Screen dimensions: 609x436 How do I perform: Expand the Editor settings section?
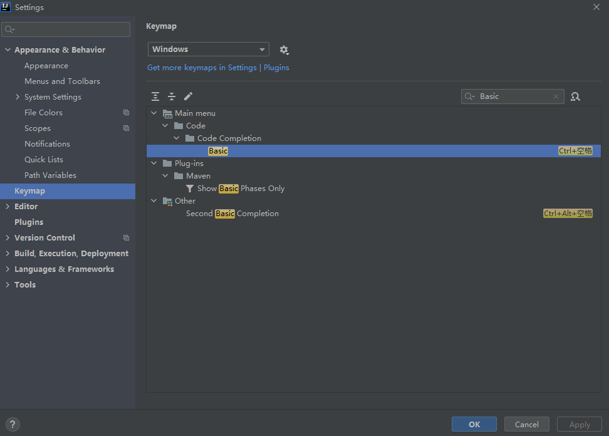(8, 207)
